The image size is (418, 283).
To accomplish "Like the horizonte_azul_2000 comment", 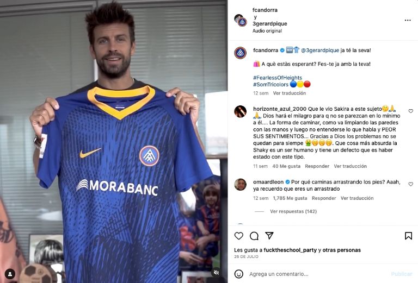I will click(x=411, y=111).
